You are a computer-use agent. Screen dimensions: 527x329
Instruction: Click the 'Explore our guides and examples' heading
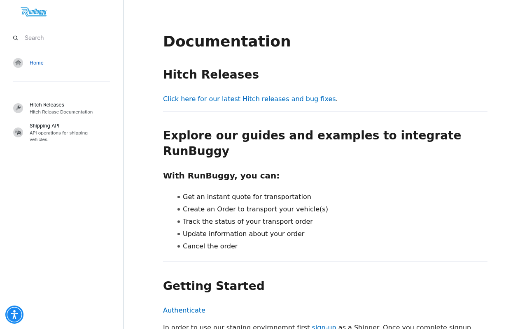tap(312, 143)
